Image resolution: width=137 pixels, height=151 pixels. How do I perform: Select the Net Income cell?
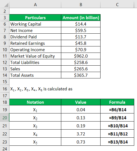click(x=35, y=30)
